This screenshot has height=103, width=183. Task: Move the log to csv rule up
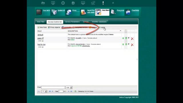[123, 44]
